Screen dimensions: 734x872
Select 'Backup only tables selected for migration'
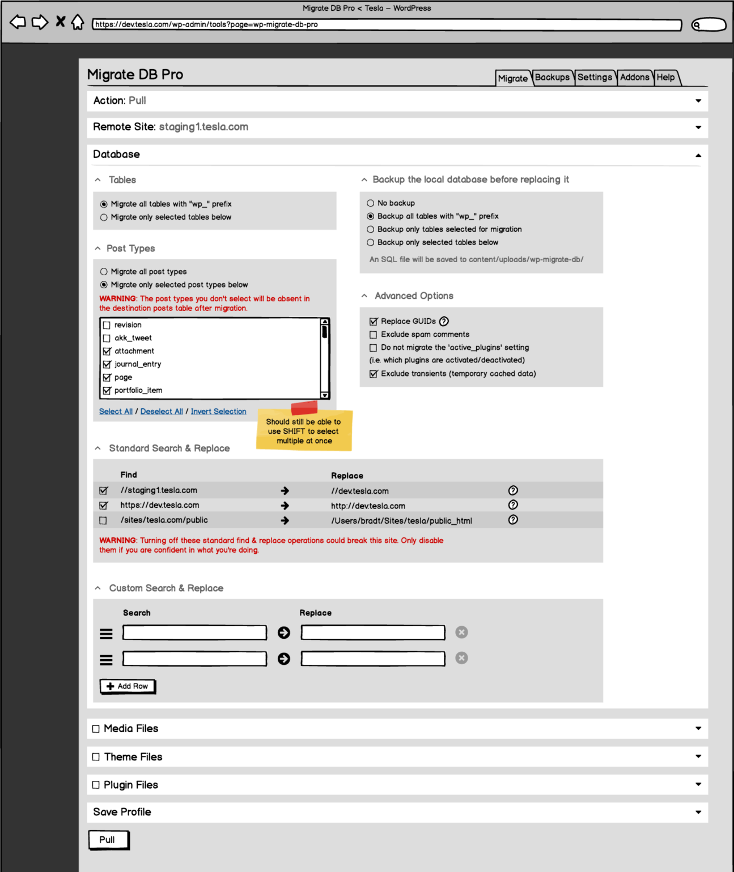point(371,229)
